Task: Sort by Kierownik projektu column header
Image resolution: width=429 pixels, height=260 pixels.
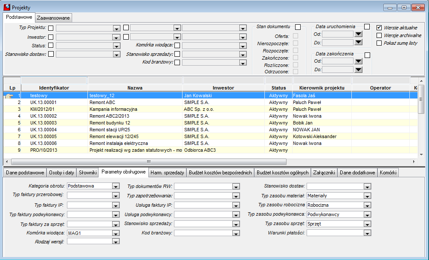Action: coord(322,88)
